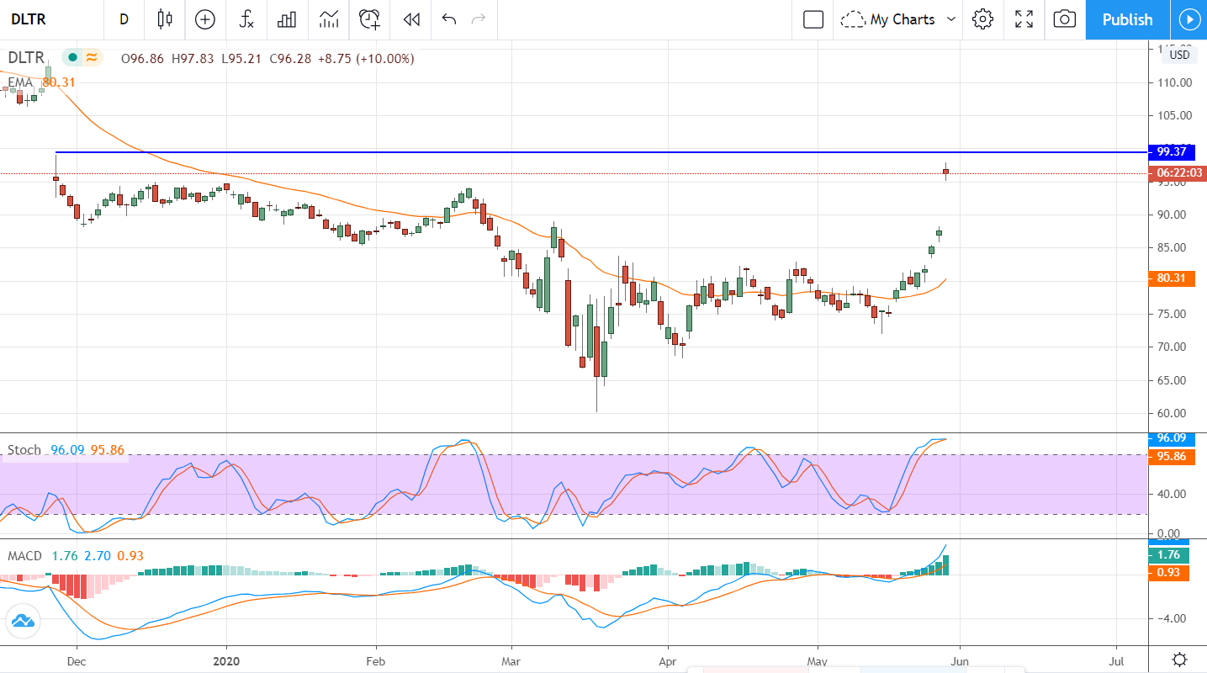Click the Mar label on the time axis

[511, 660]
